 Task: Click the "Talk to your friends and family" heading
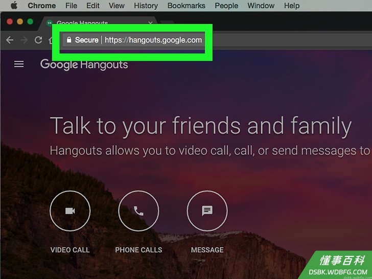pyautogui.click(x=201, y=126)
